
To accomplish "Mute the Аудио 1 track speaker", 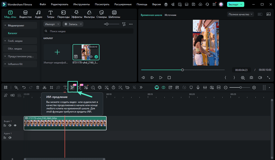I will [x=10, y=137].
